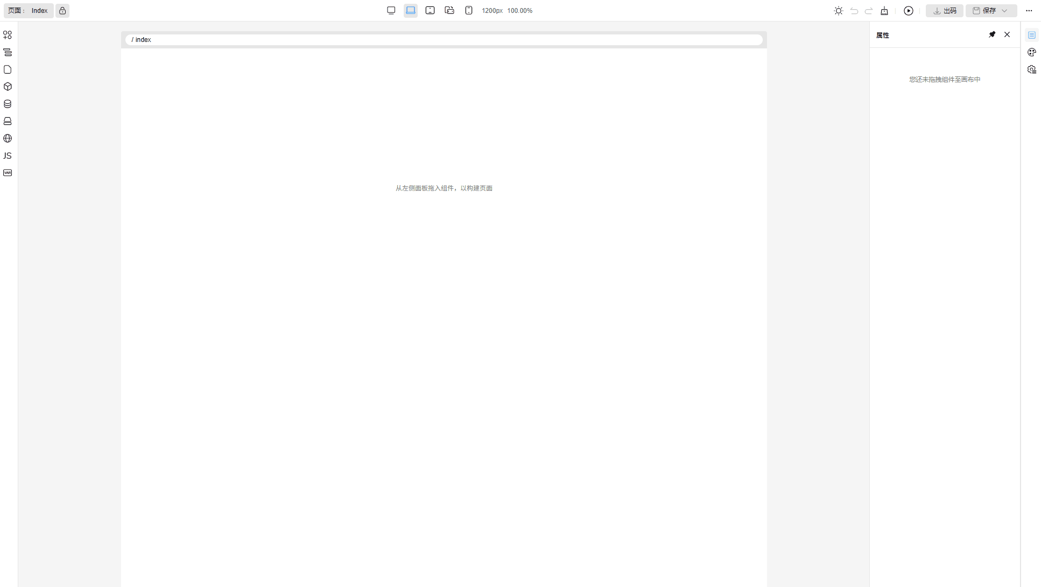Click the clear canvas broom icon

884,11
